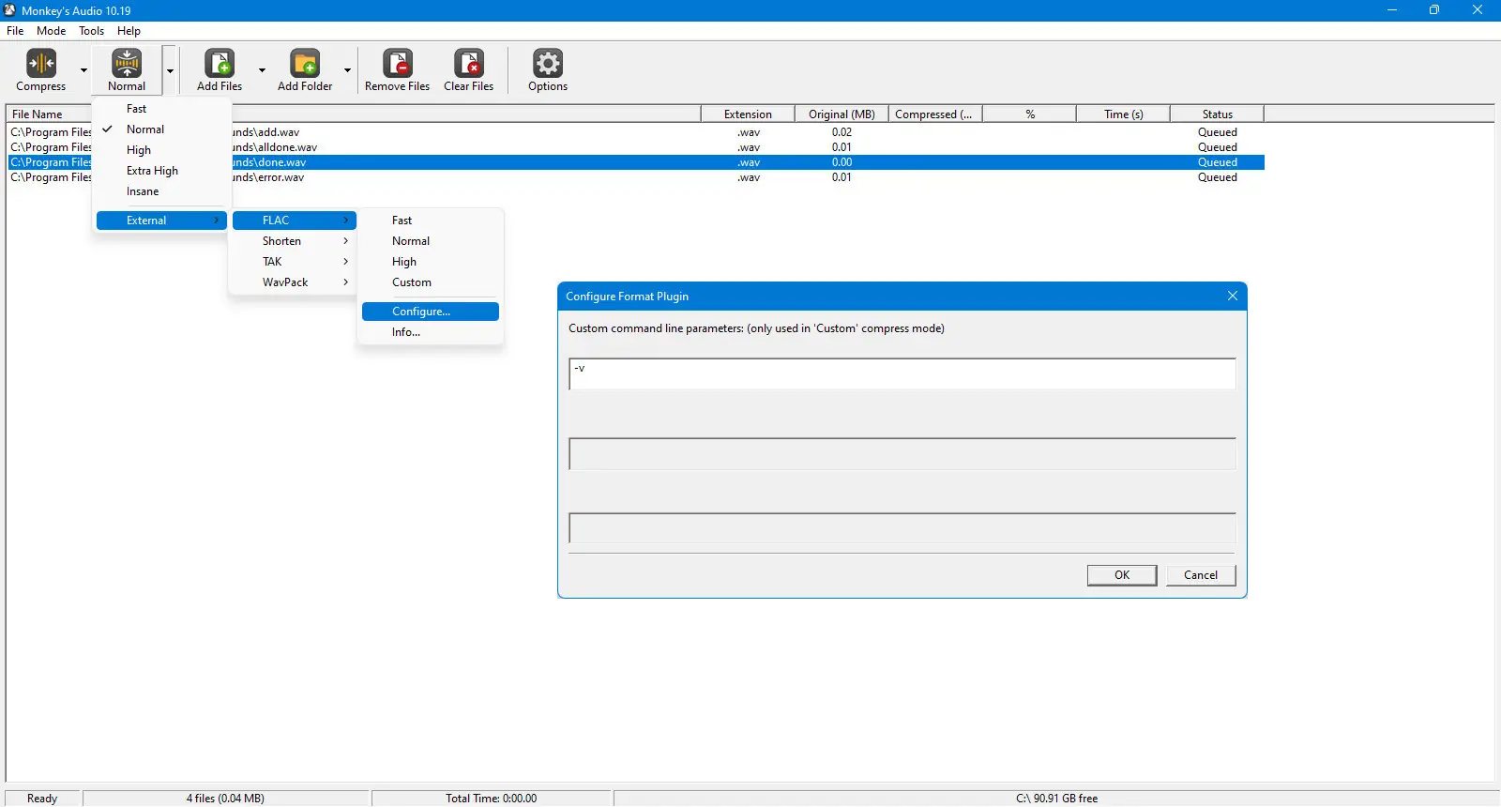Image resolution: width=1501 pixels, height=807 pixels.
Task: Sort by % column header
Action: tap(1029, 114)
